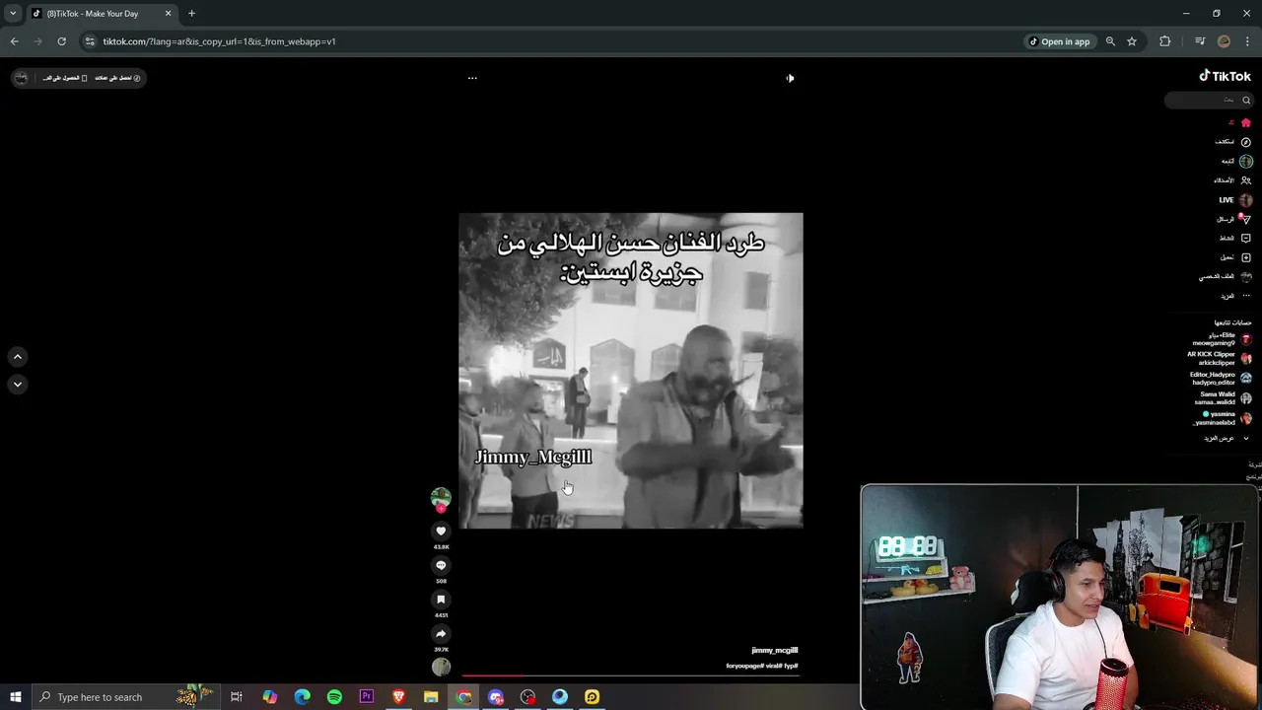
Task: Open the Following sidebar item
Action: click(x=1237, y=161)
